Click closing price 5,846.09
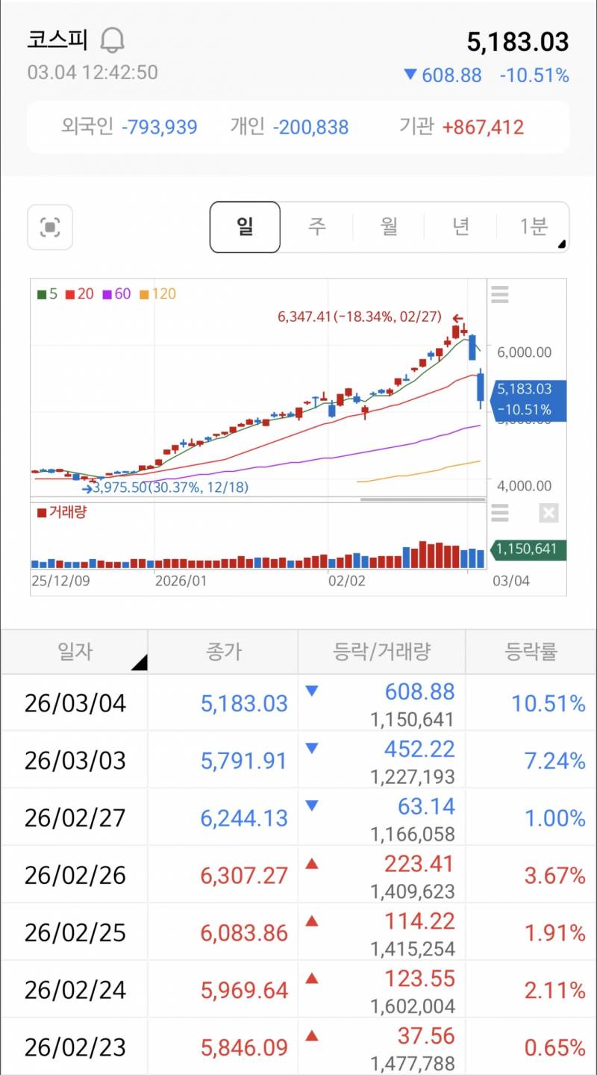The width and height of the screenshot is (597, 1075). 244,1047
